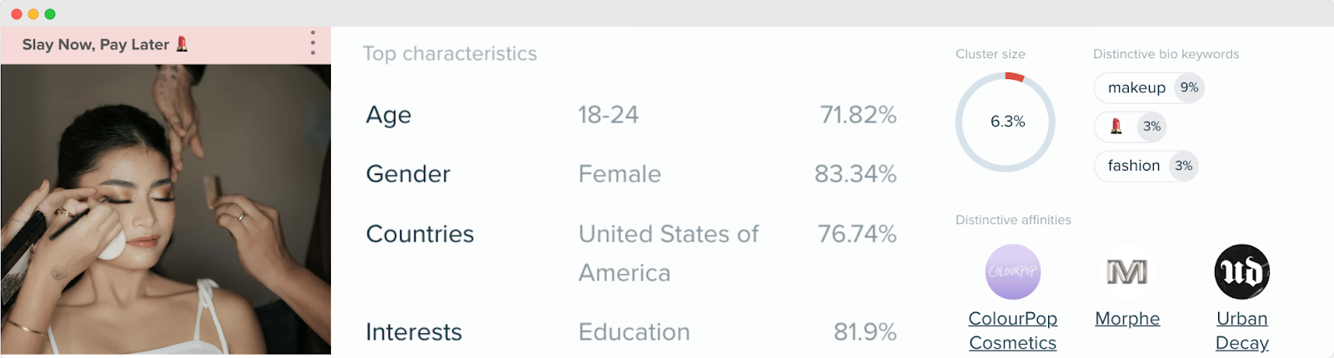The height and width of the screenshot is (358, 1334).
Task: Open the Urban Decay affinity link
Action: point(1242,331)
